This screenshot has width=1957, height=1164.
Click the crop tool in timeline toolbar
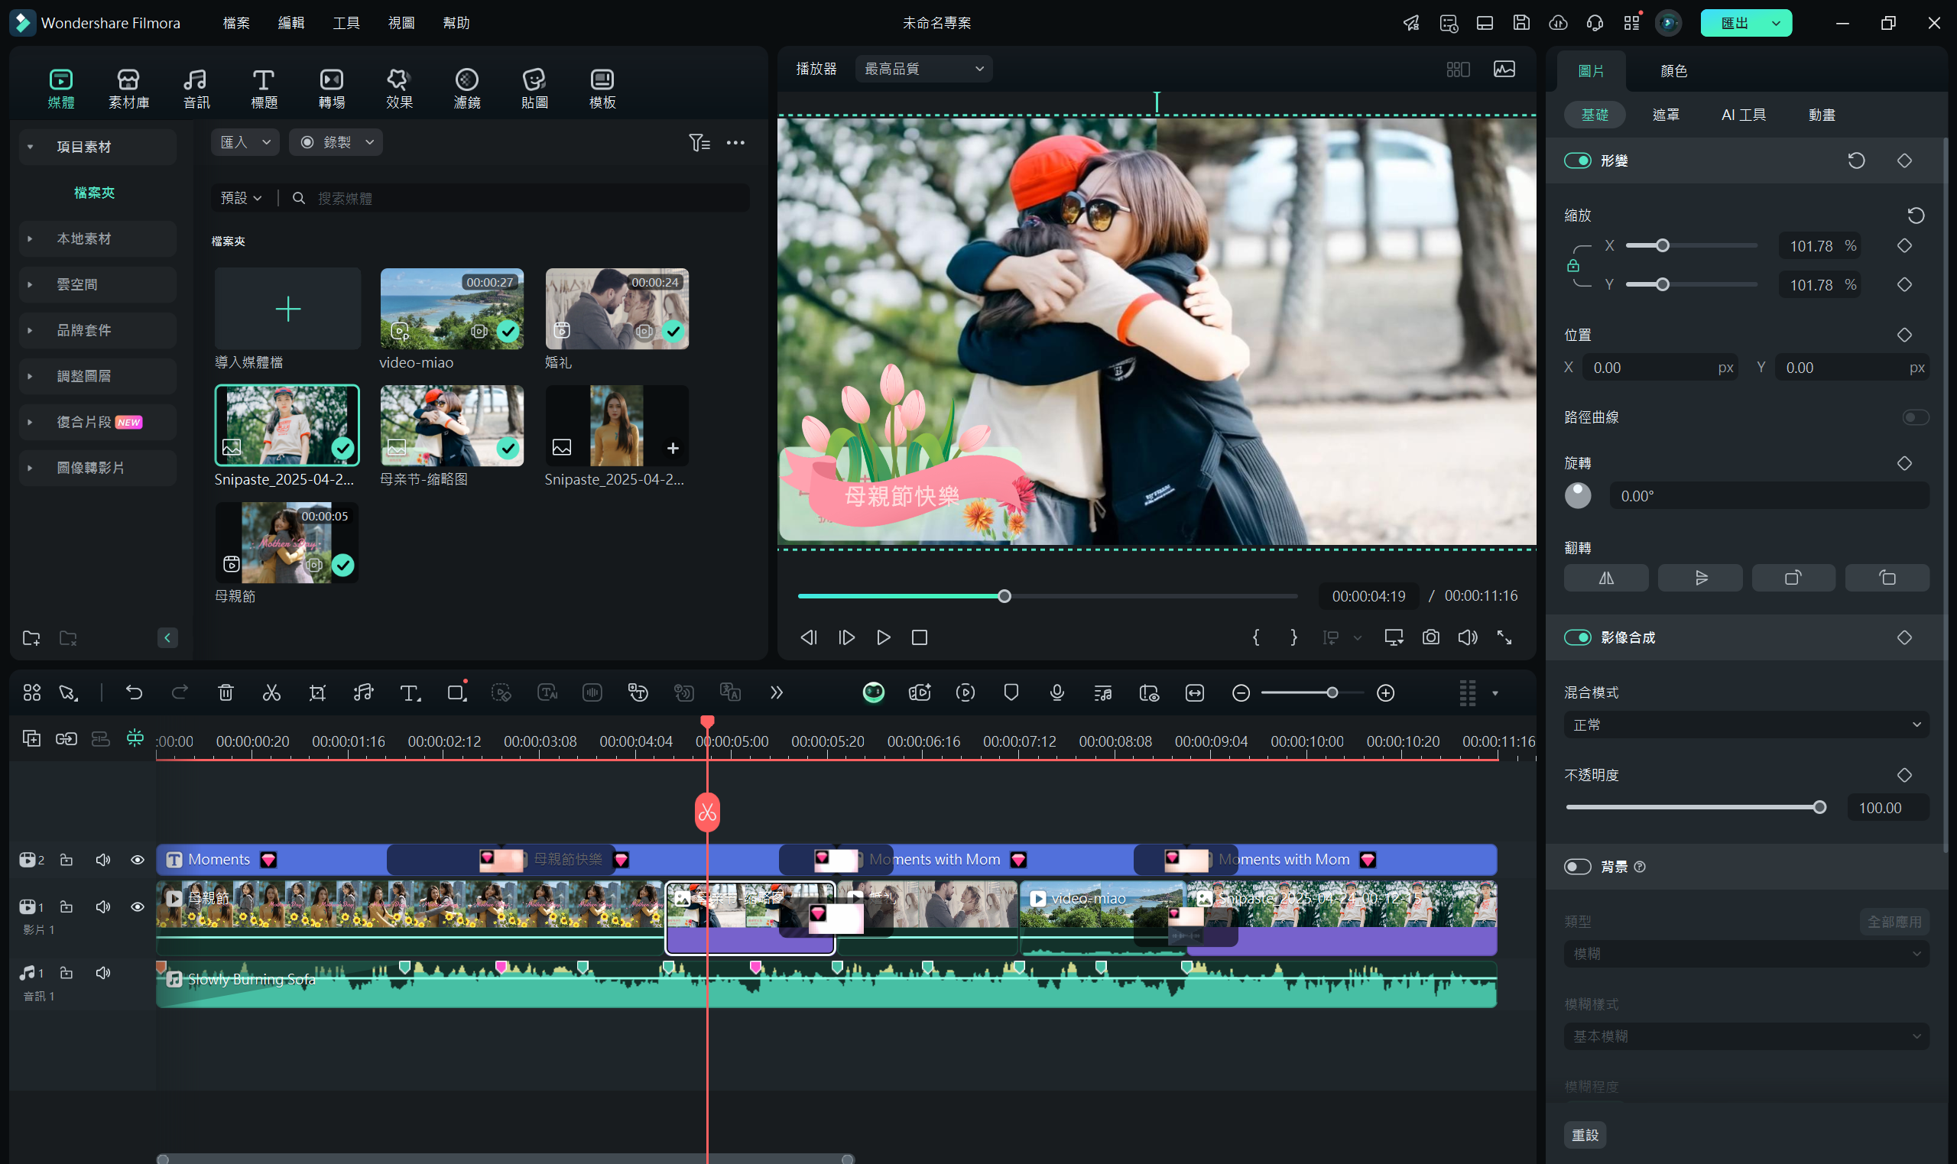pyautogui.click(x=318, y=692)
